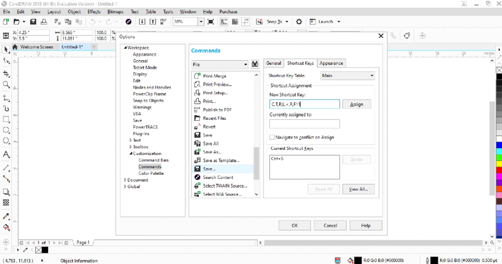Select the Crop tool
Screen dimensions: 502x264
[x=6, y=74]
